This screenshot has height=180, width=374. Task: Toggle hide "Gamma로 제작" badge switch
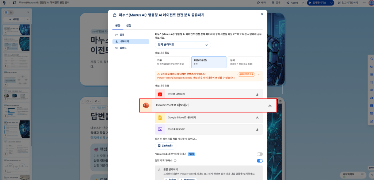pos(260,154)
